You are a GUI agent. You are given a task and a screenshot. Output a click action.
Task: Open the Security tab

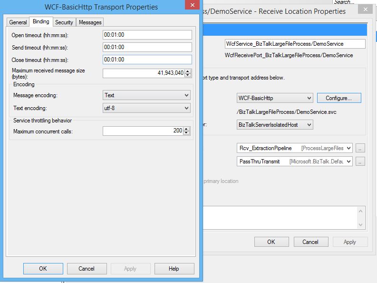click(x=64, y=22)
